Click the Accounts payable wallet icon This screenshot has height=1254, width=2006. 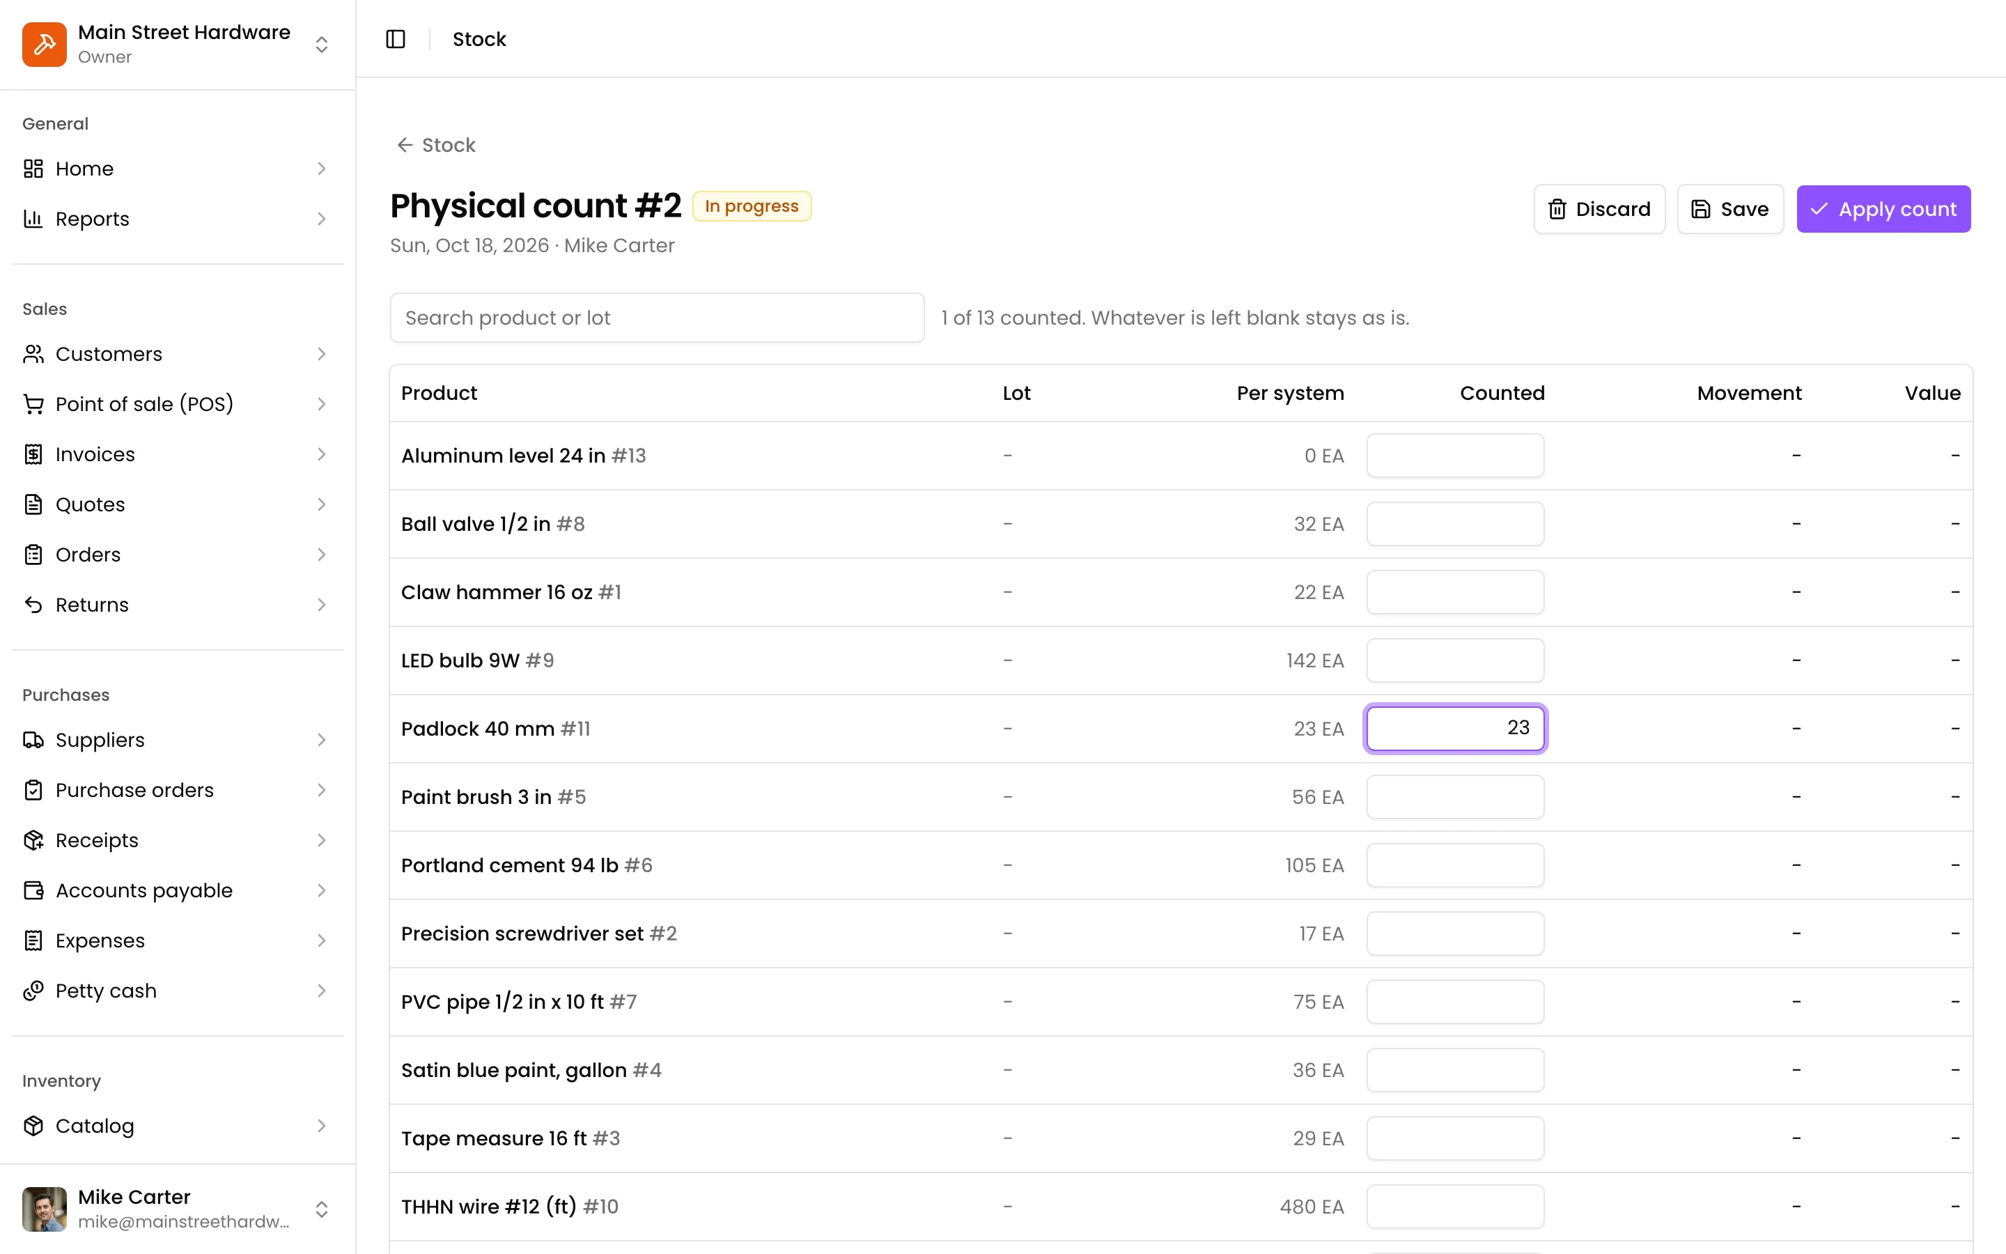[33, 891]
